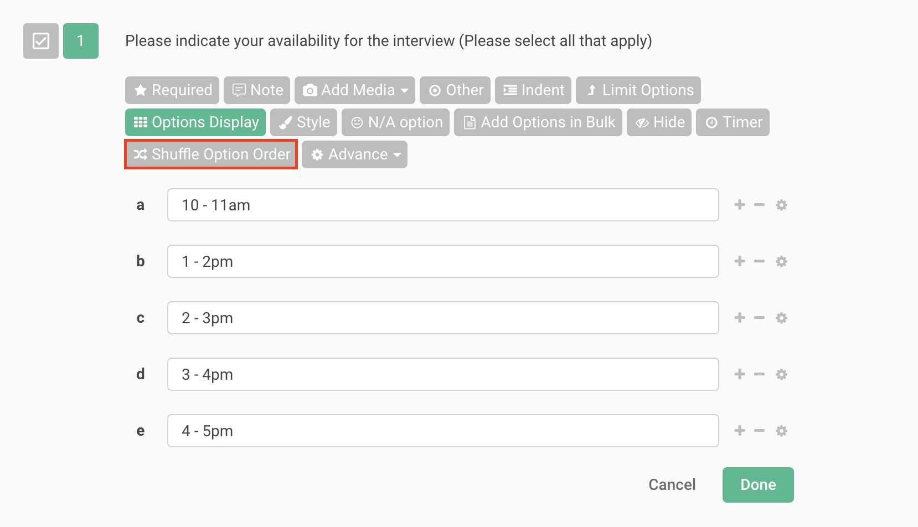Viewport: 918px width, 527px height.
Task: Cancel the question editing
Action: pyautogui.click(x=672, y=484)
